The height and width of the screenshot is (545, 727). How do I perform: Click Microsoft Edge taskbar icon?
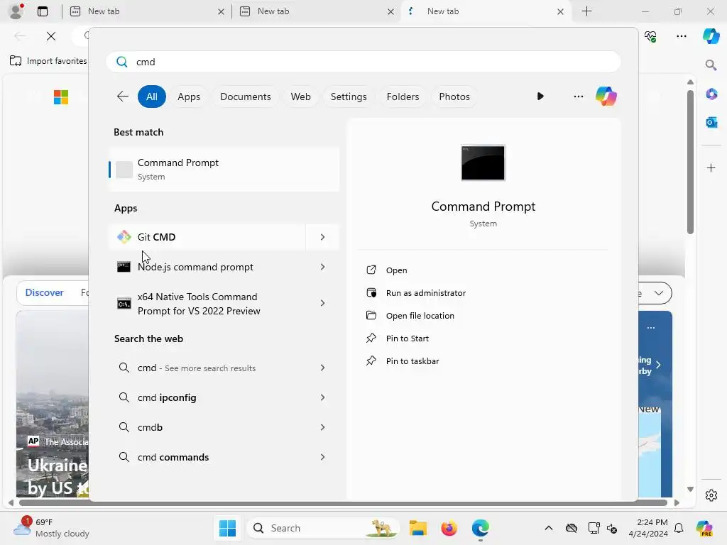click(481, 528)
